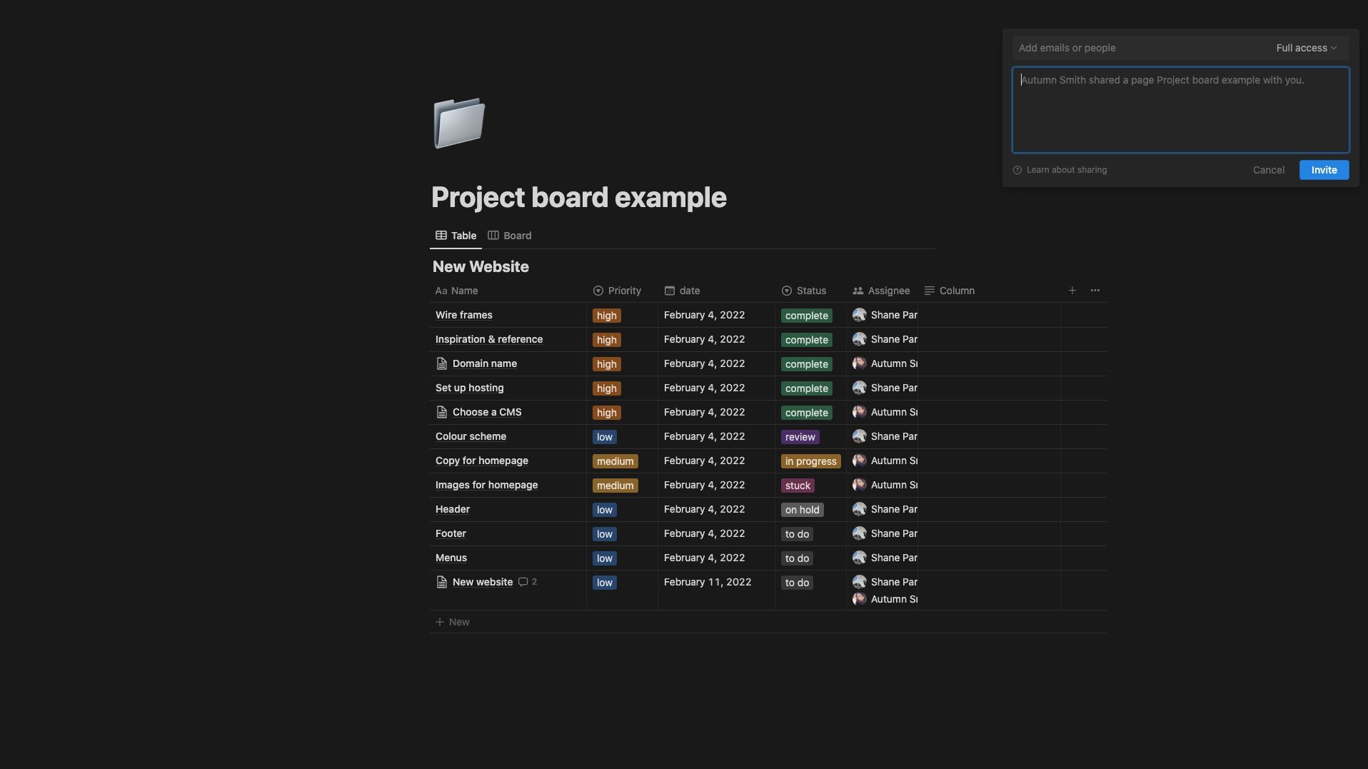Open the Learn about sharing link
This screenshot has height=769, width=1368.
(x=1066, y=170)
